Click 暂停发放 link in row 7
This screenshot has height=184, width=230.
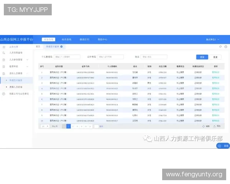tap(215, 105)
